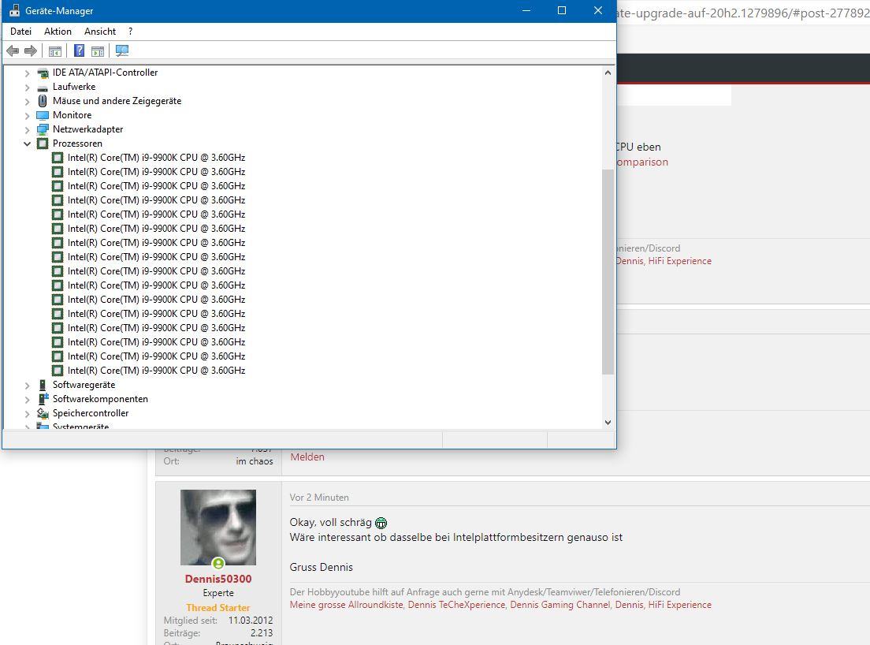Select the Monitore tree label
The height and width of the screenshot is (645, 870).
(x=72, y=115)
